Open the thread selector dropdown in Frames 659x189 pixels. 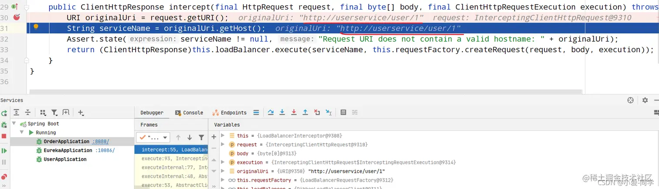tap(153, 138)
